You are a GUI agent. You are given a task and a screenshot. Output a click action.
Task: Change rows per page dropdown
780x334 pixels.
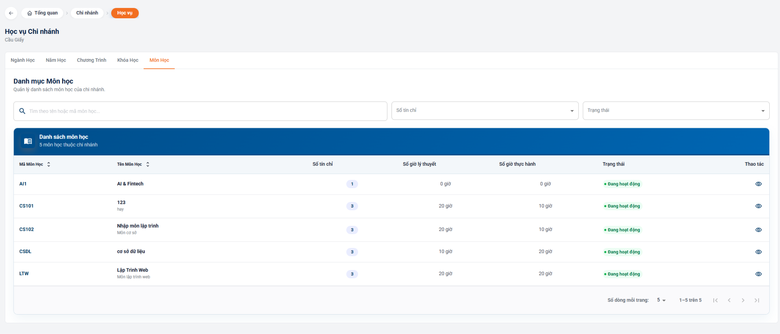[x=661, y=300]
